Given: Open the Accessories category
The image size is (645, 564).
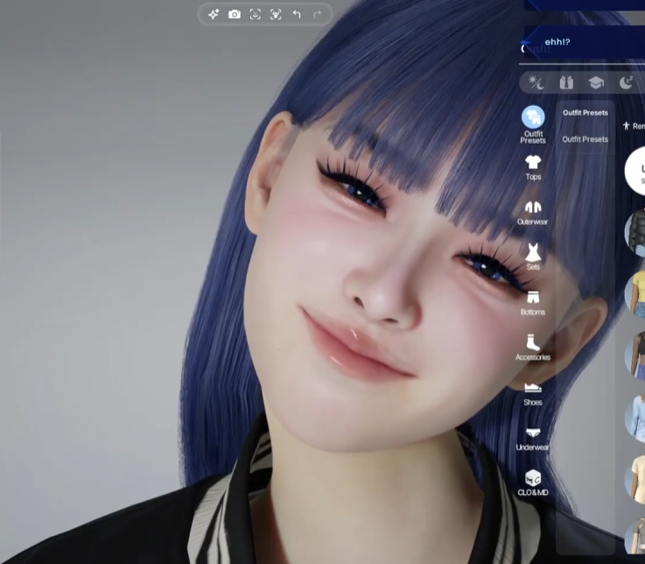Looking at the screenshot, I should (x=533, y=348).
